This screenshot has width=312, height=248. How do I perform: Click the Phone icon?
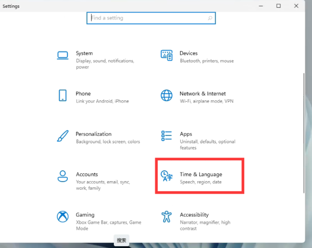coord(63,95)
